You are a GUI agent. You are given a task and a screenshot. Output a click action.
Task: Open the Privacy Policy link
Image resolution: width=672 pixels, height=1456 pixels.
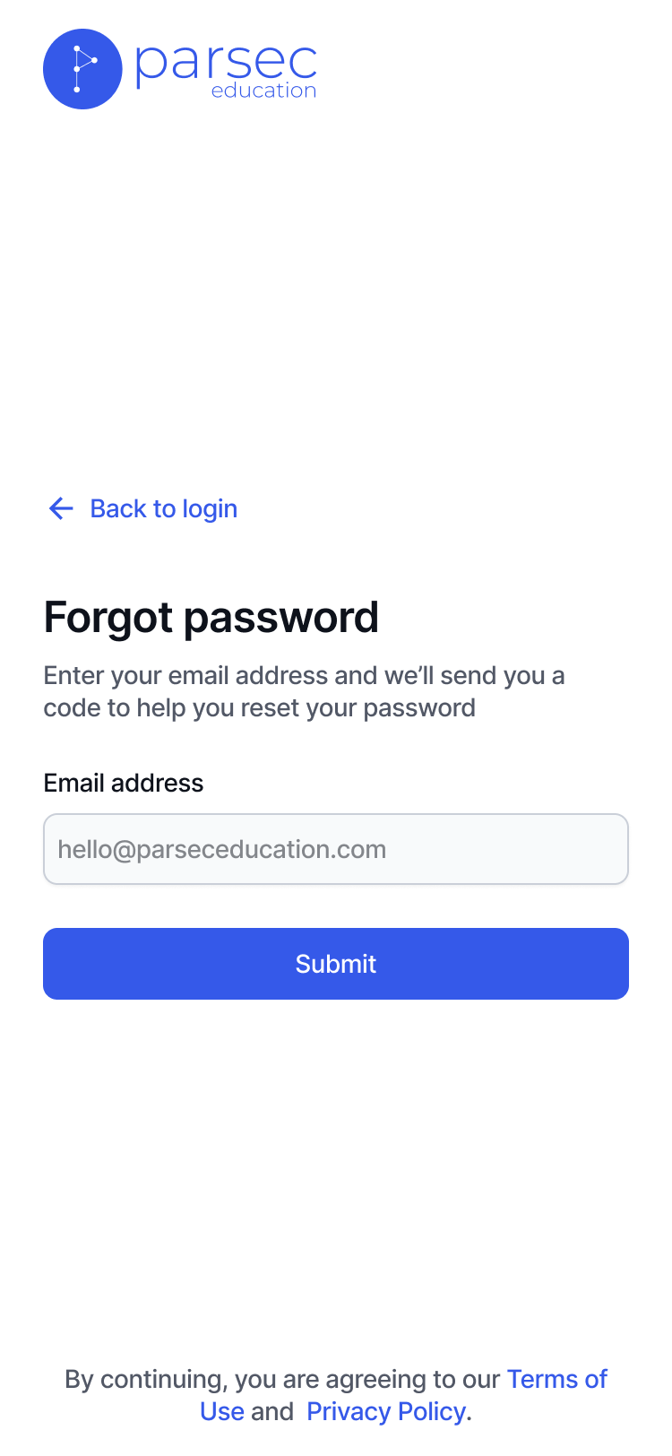[x=386, y=1411]
